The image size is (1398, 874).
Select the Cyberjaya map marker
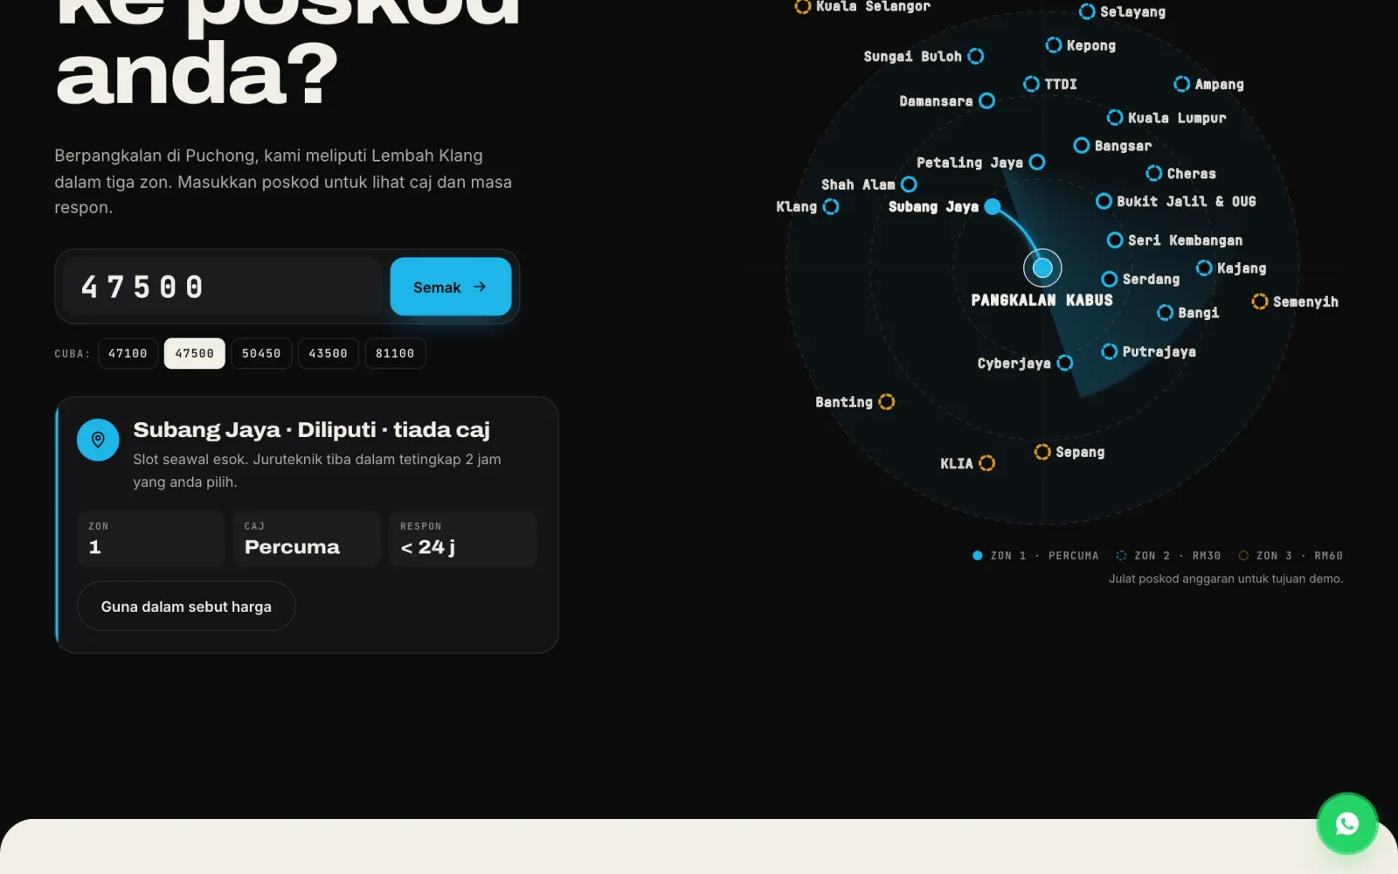(x=1064, y=363)
